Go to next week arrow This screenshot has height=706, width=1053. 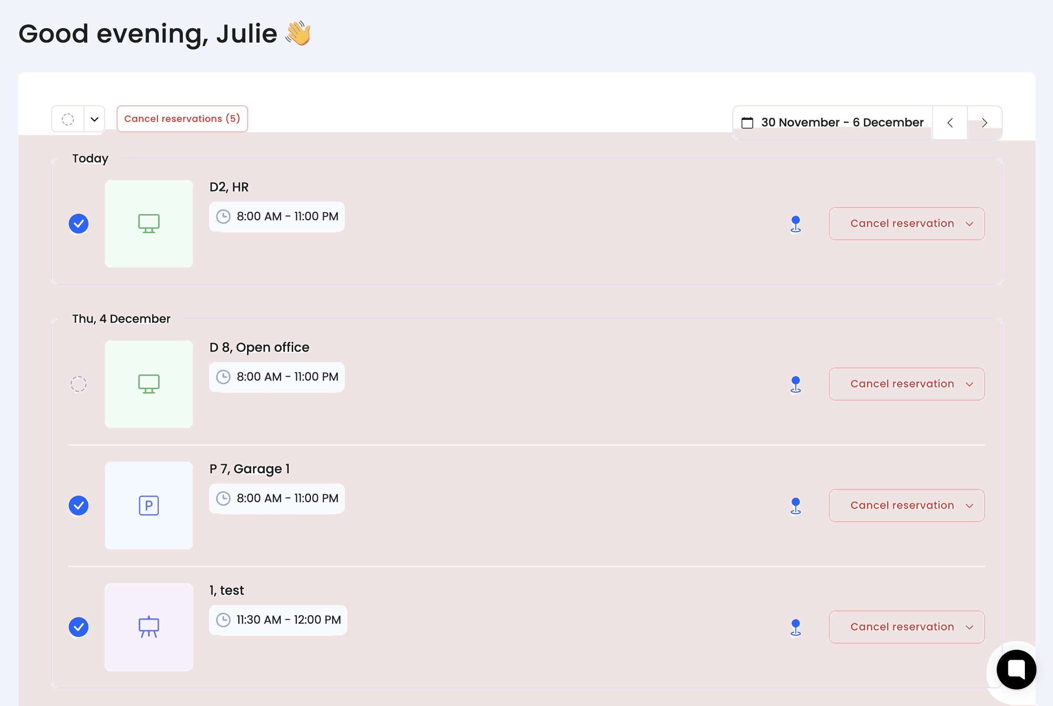coord(984,122)
